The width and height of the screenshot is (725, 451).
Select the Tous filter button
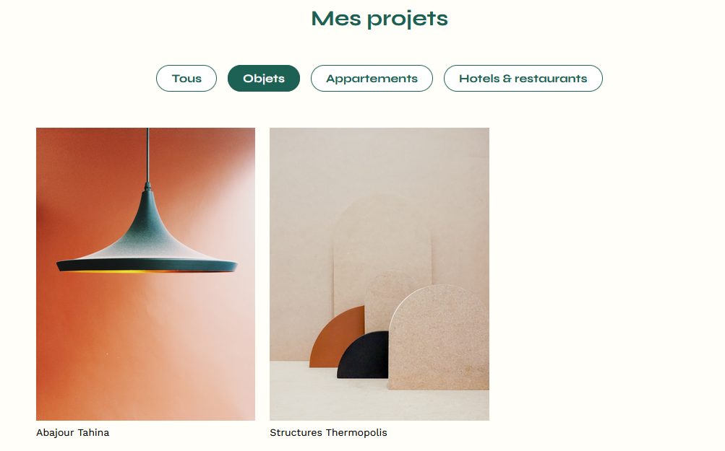[186, 79]
